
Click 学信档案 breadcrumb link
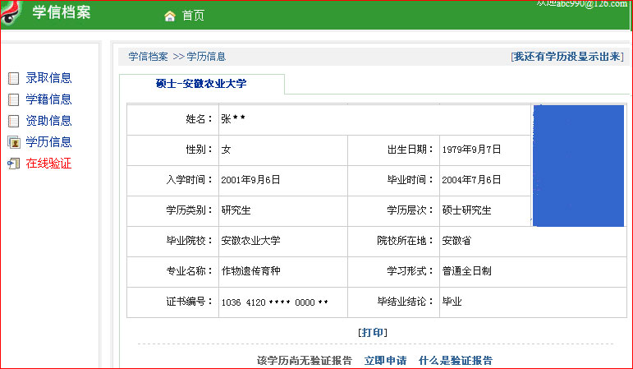148,57
